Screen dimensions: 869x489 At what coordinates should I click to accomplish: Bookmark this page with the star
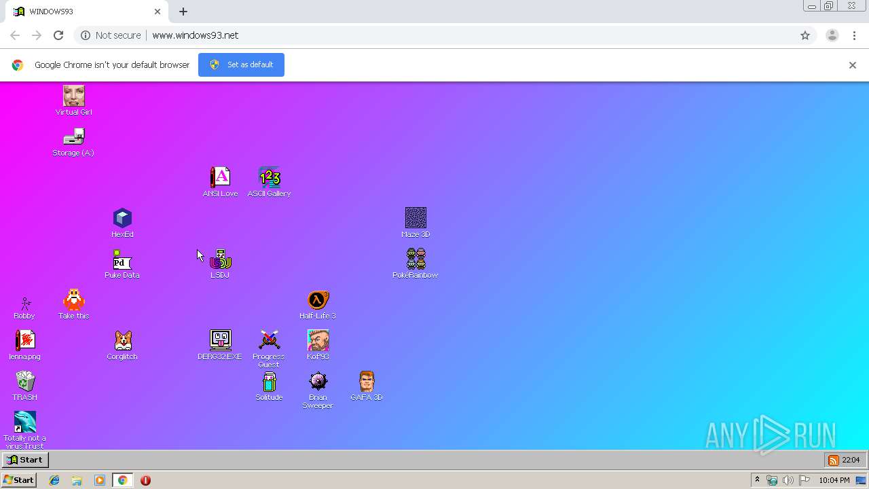805,35
